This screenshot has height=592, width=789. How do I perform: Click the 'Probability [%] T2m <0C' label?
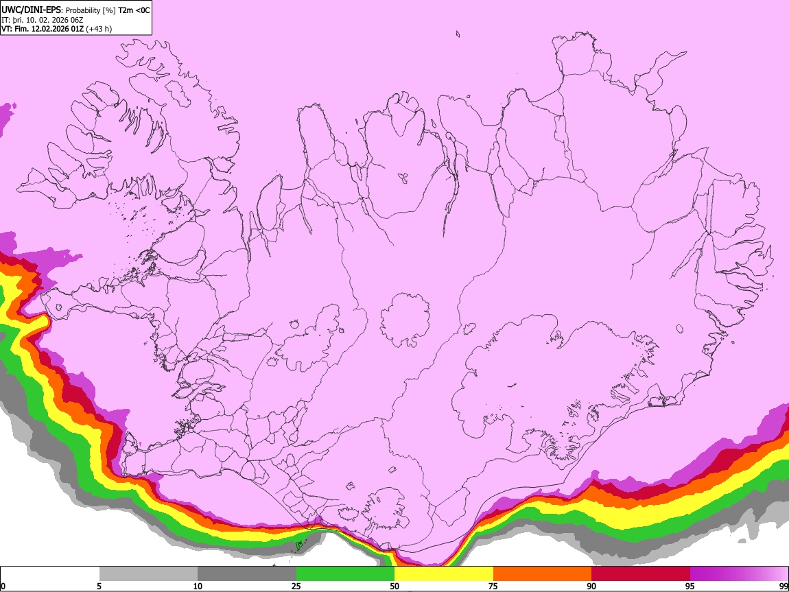pyautogui.click(x=108, y=10)
